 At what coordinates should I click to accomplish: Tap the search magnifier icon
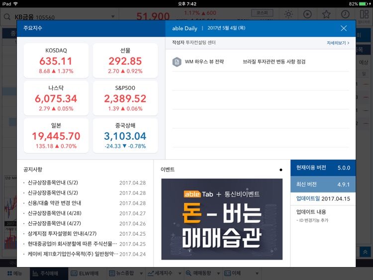[x=7, y=17]
